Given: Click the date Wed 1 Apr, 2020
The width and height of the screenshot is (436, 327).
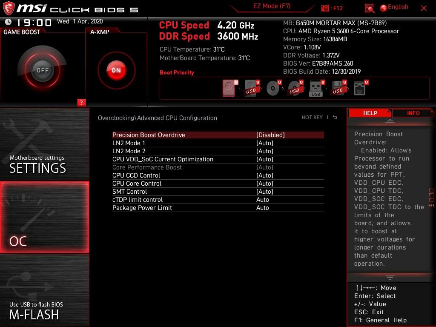Looking at the screenshot, I should coord(80,21).
